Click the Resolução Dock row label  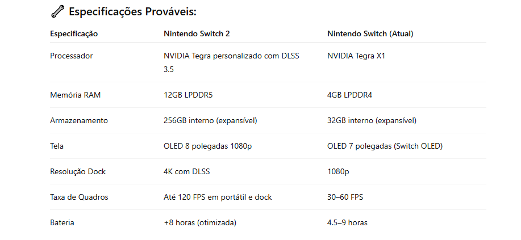pos(78,171)
